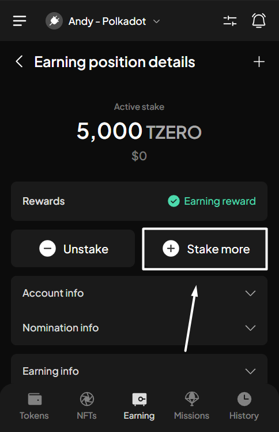Switch to the NFTs tab
Viewport: 279px width, 432px height.
coord(87,407)
